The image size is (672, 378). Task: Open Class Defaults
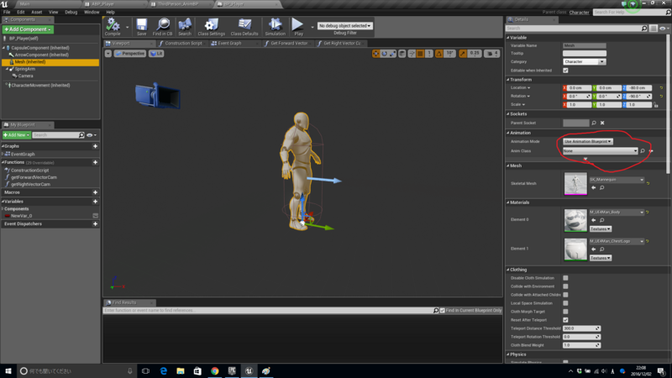coord(244,27)
